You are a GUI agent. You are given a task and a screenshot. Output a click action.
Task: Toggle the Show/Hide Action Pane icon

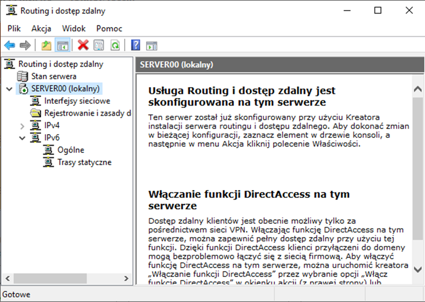152,45
